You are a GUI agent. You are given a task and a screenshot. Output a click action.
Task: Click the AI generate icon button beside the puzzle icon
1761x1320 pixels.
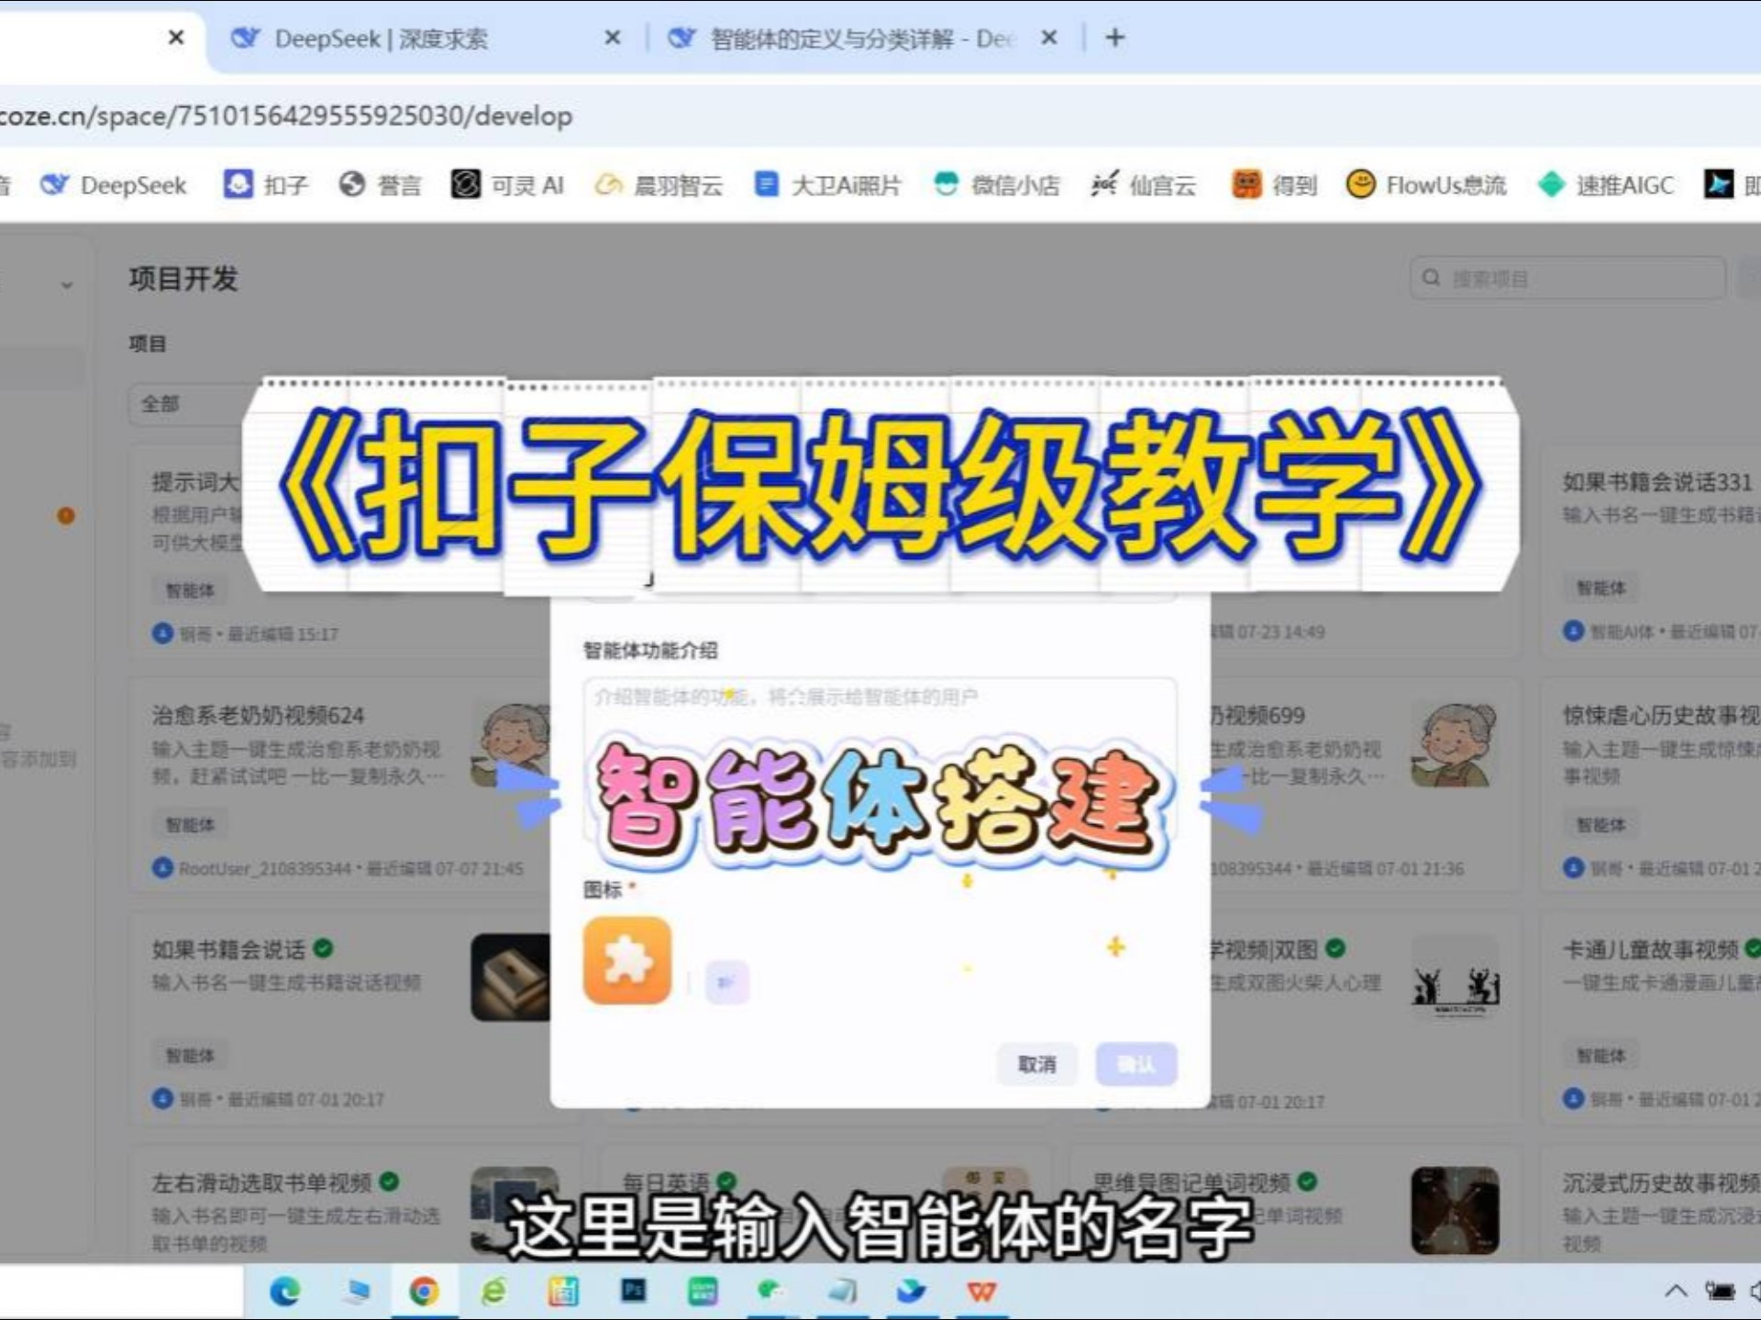coord(727,982)
